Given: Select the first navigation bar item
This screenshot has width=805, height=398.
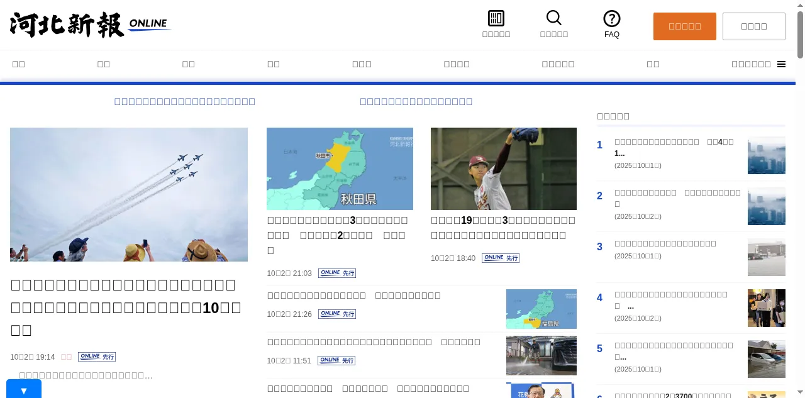Looking at the screenshot, I should pos(19,64).
